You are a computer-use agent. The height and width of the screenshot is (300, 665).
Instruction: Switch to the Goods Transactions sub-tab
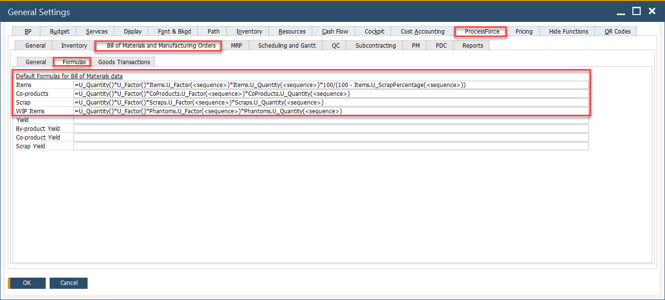(124, 62)
